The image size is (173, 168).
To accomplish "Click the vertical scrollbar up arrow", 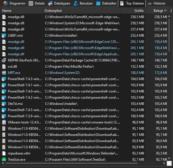I will [x=169, y=16].
